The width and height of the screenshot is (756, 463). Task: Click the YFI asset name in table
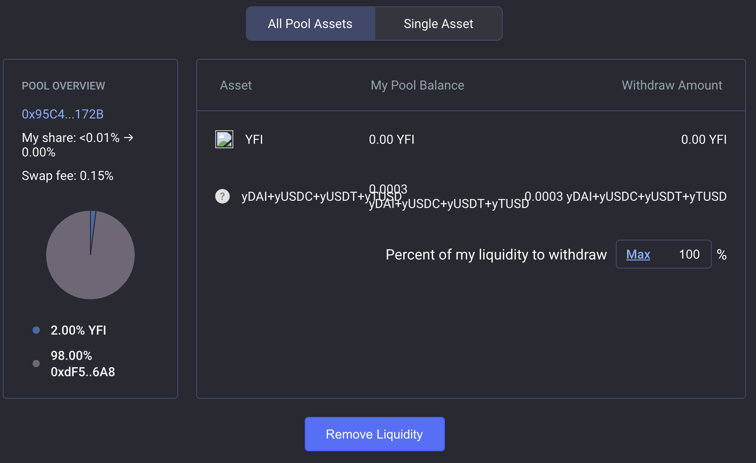click(x=254, y=139)
